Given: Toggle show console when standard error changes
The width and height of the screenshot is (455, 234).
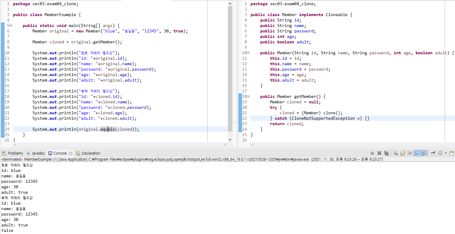Looking at the screenshot, I should pyautogui.click(x=424, y=153).
